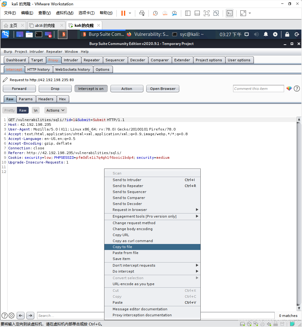Go to next search match arrow
This screenshot has width=302, height=327.
click(x=31, y=316)
